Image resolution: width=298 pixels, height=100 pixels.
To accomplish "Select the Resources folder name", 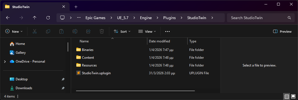I will coord(89,65).
